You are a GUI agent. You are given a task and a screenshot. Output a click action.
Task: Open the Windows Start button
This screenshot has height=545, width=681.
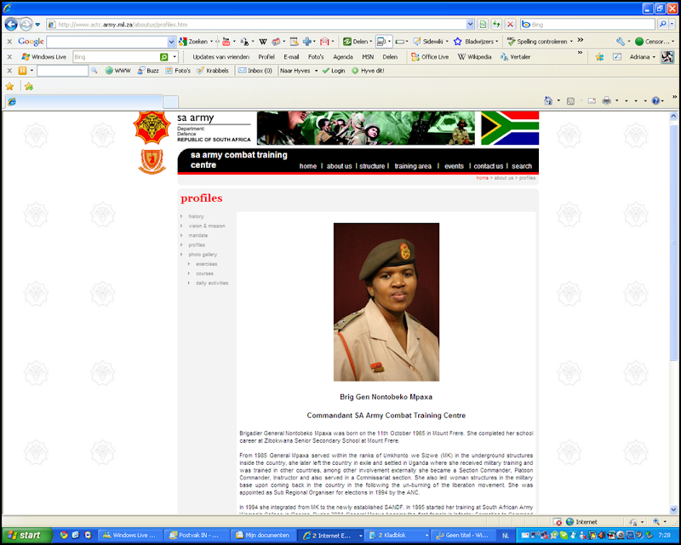(26, 535)
